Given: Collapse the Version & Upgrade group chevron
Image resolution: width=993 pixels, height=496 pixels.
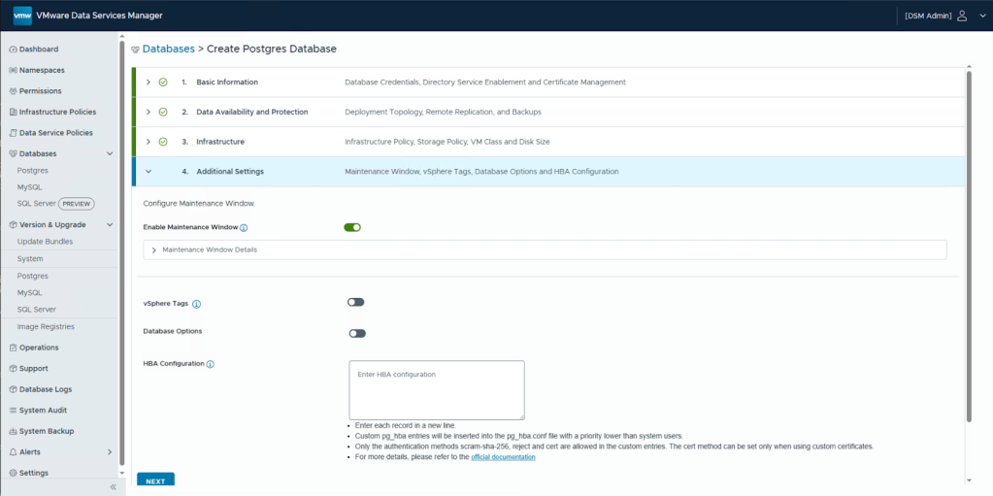Looking at the screenshot, I should pyautogui.click(x=110, y=225).
